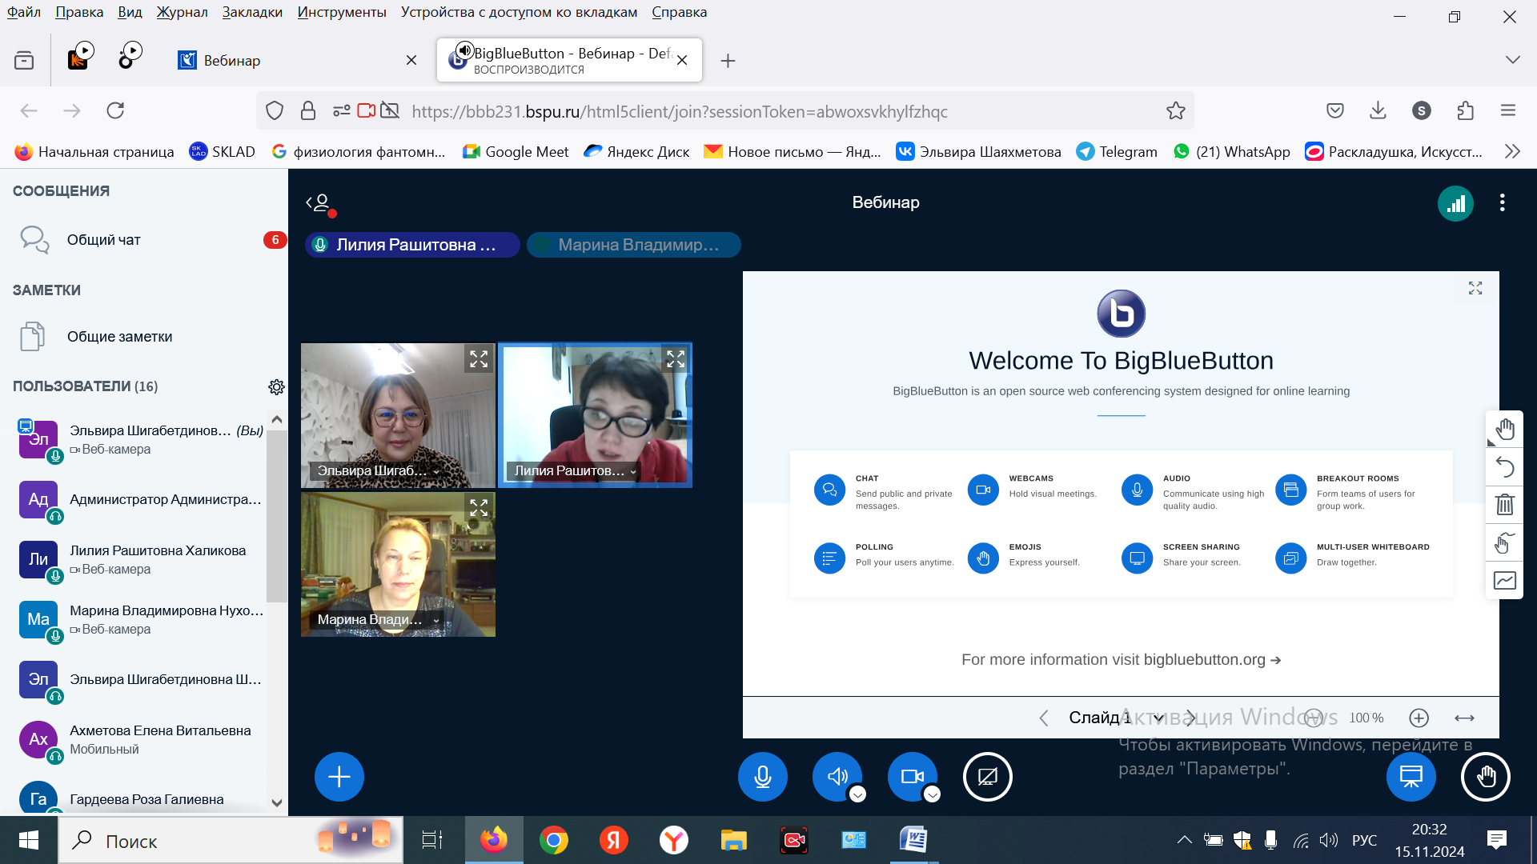Mute the microphone
The height and width of the screenshot is (864, 1537).
pyautogui.click(x=762, y=776)
